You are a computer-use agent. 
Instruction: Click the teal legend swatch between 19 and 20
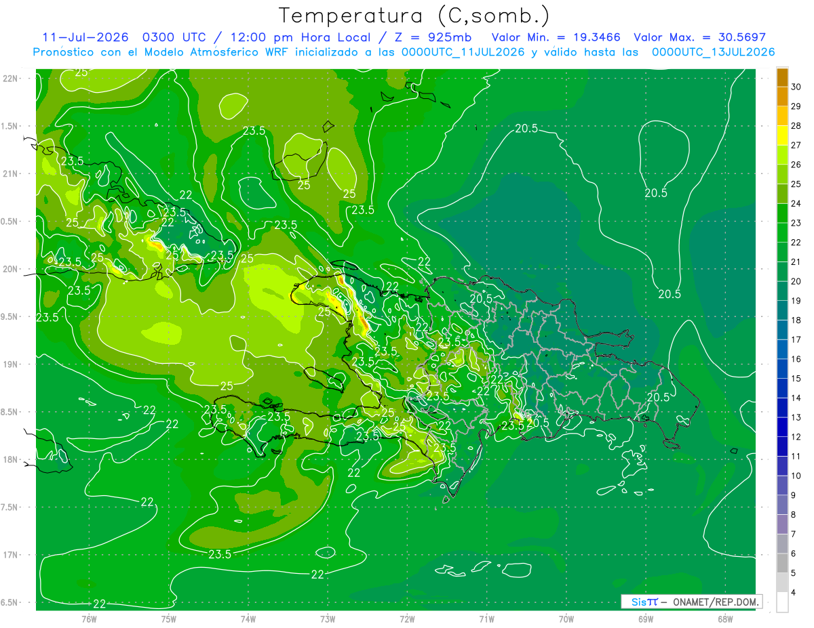point(782,291)
